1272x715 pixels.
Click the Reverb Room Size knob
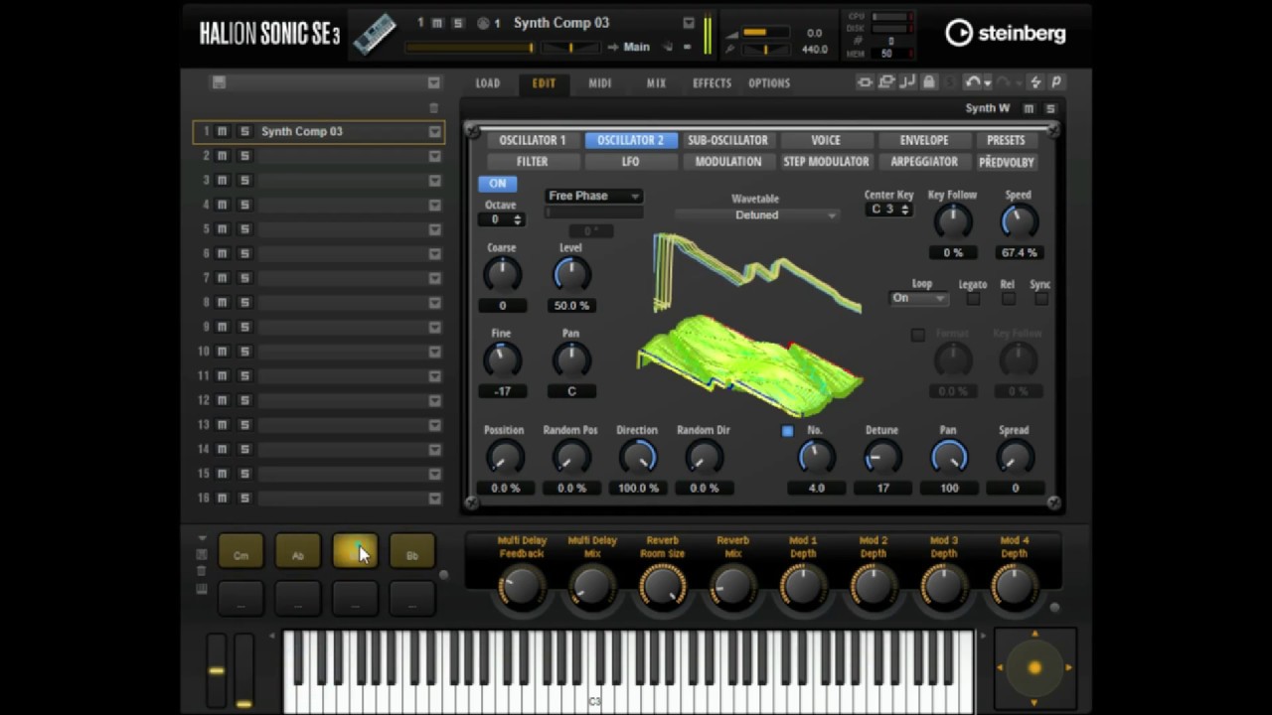662,586
